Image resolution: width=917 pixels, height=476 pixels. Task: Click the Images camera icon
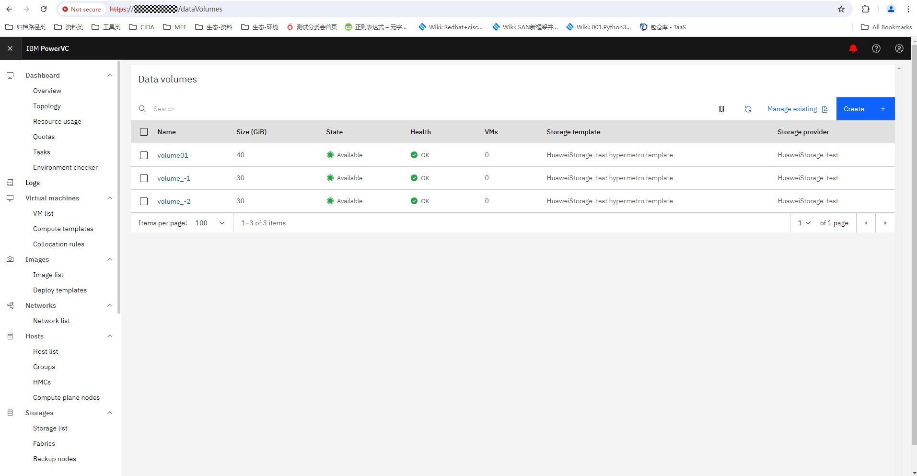(x=10, y=259)
